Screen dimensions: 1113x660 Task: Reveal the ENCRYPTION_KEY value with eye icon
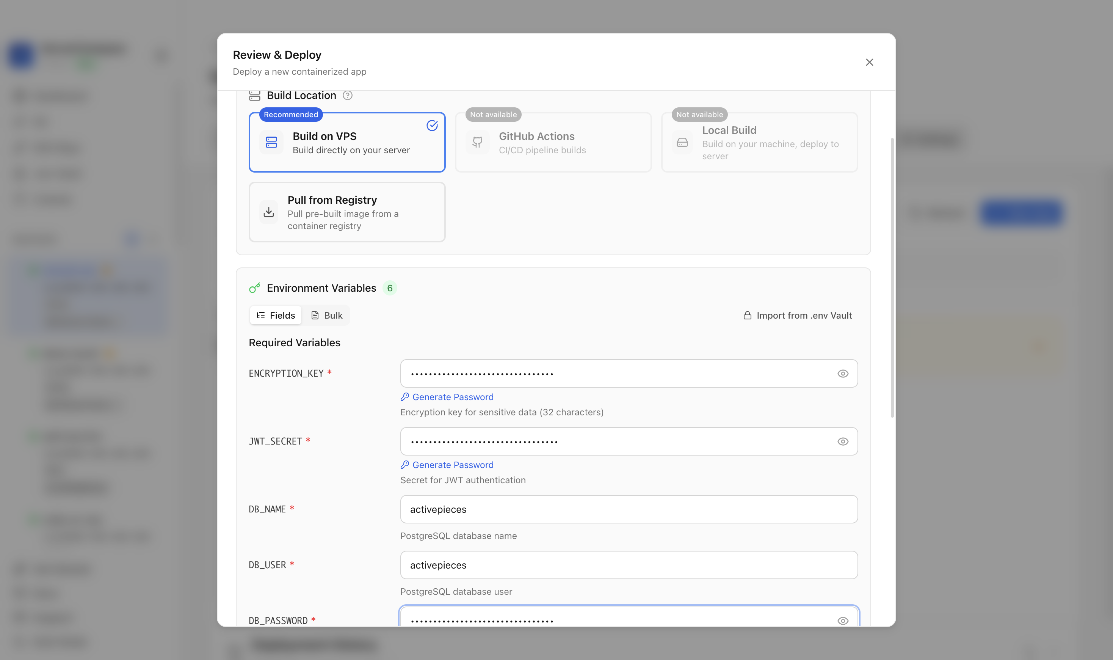(843, 374)
